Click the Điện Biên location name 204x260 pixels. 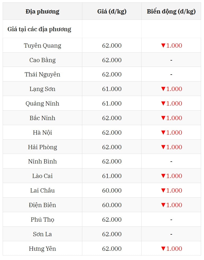[x=42, y=205]
